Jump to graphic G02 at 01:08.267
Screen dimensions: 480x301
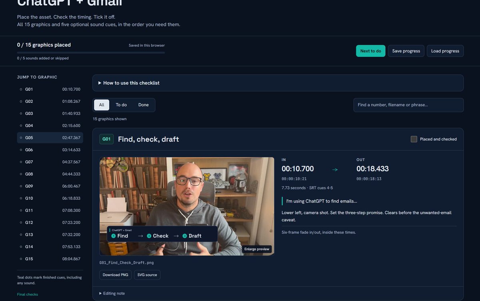point(50,101)
